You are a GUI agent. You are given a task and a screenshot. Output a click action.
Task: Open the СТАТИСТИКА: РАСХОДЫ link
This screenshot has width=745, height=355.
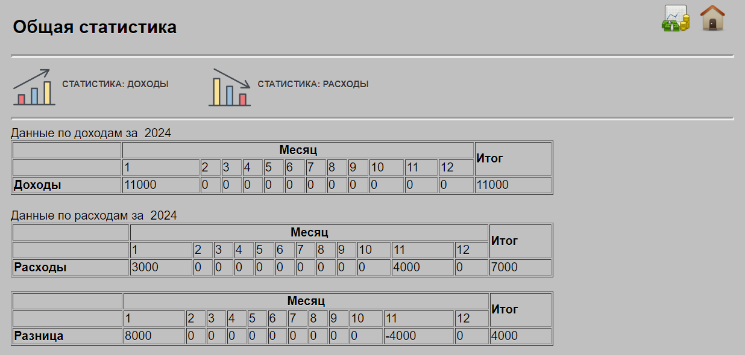point(313,84)
